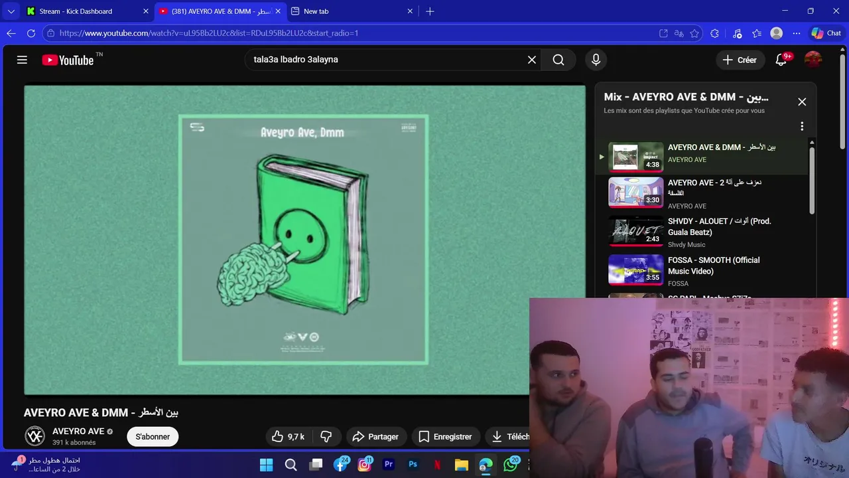This screenshot has width=849, height=478.
Task: Play SHVDY - ALOUET playlist thumbnail
Action: [x=635, y=231]
